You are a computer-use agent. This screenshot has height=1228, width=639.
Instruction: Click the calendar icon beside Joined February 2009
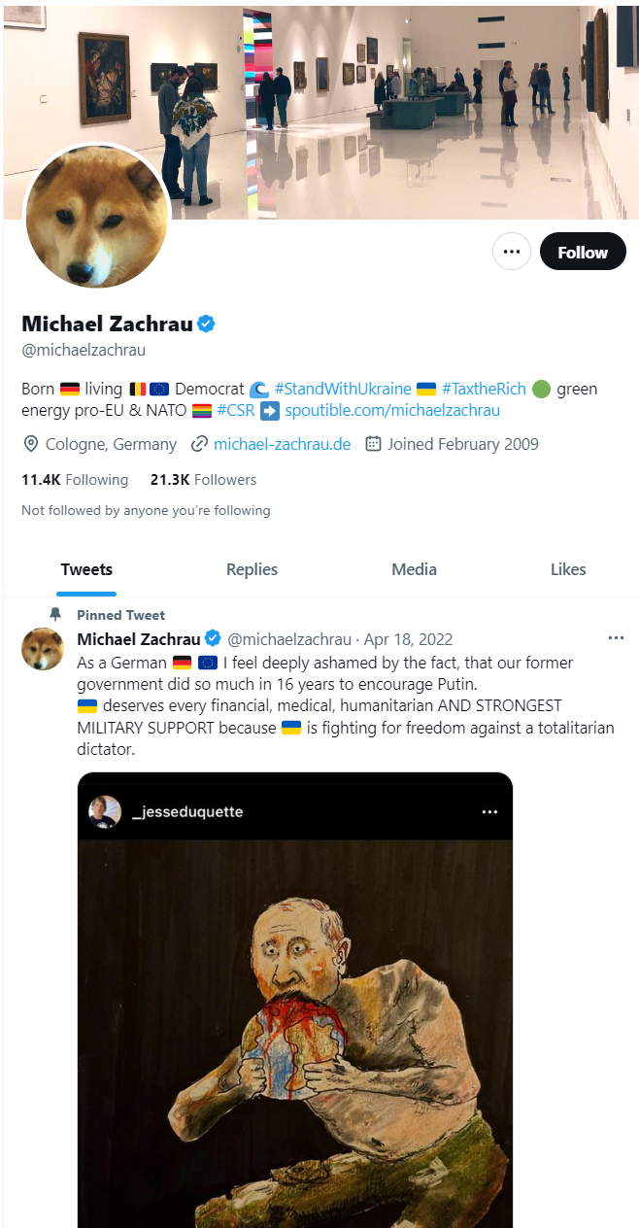tap(373, 444)
